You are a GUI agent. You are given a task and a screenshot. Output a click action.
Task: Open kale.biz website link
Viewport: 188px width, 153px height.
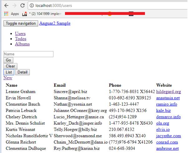click(163, 111)
